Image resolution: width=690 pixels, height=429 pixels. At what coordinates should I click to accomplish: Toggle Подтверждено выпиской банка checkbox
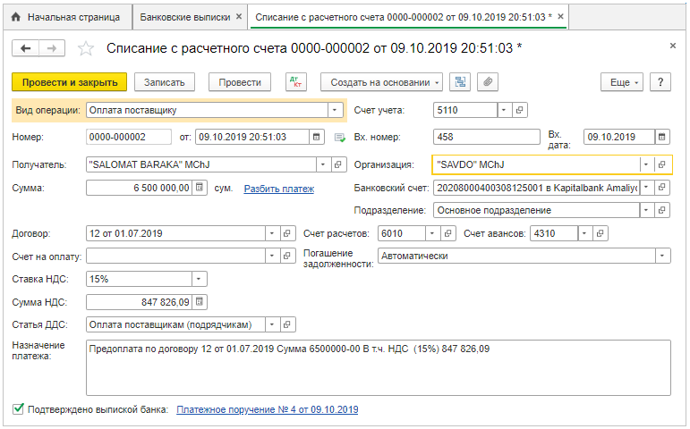pos(18,409)
